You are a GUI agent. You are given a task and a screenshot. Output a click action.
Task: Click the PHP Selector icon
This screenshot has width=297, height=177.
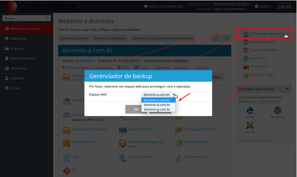click(246, 67)
